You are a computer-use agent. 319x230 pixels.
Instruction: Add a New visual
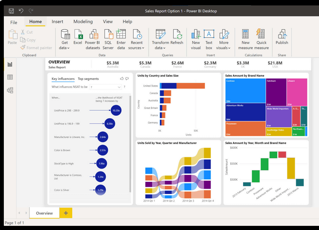196,40
